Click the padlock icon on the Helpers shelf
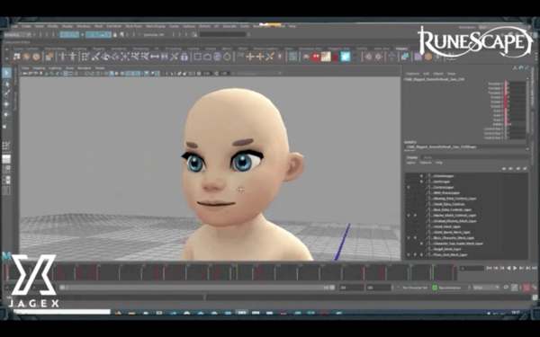The width and height of the screenshot is (540, 337). point(184,57)
